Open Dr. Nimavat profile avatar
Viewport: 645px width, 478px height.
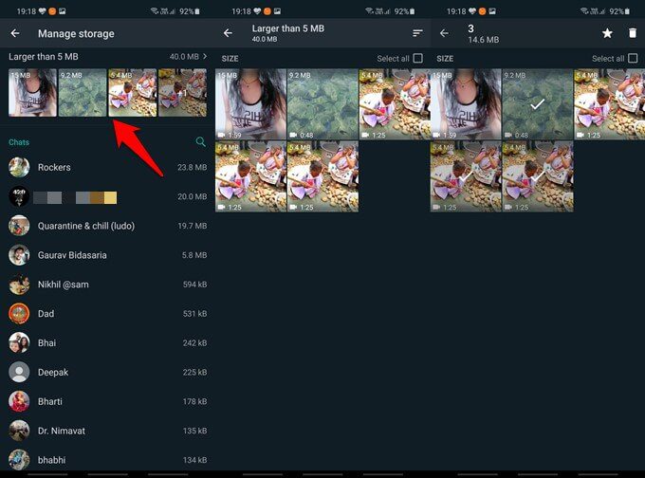(19, 431)
